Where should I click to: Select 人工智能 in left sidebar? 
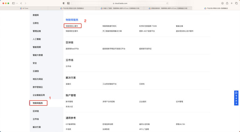pyautogui.click(x=37, y=39)
